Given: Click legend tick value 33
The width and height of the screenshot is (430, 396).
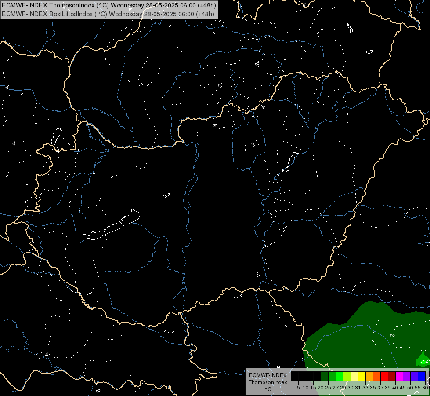Looking at the screenshot, I should 365,388.
